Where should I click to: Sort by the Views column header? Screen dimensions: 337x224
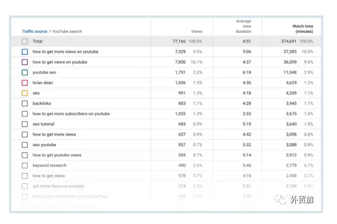pyautogui.click(x=196, y=31)
